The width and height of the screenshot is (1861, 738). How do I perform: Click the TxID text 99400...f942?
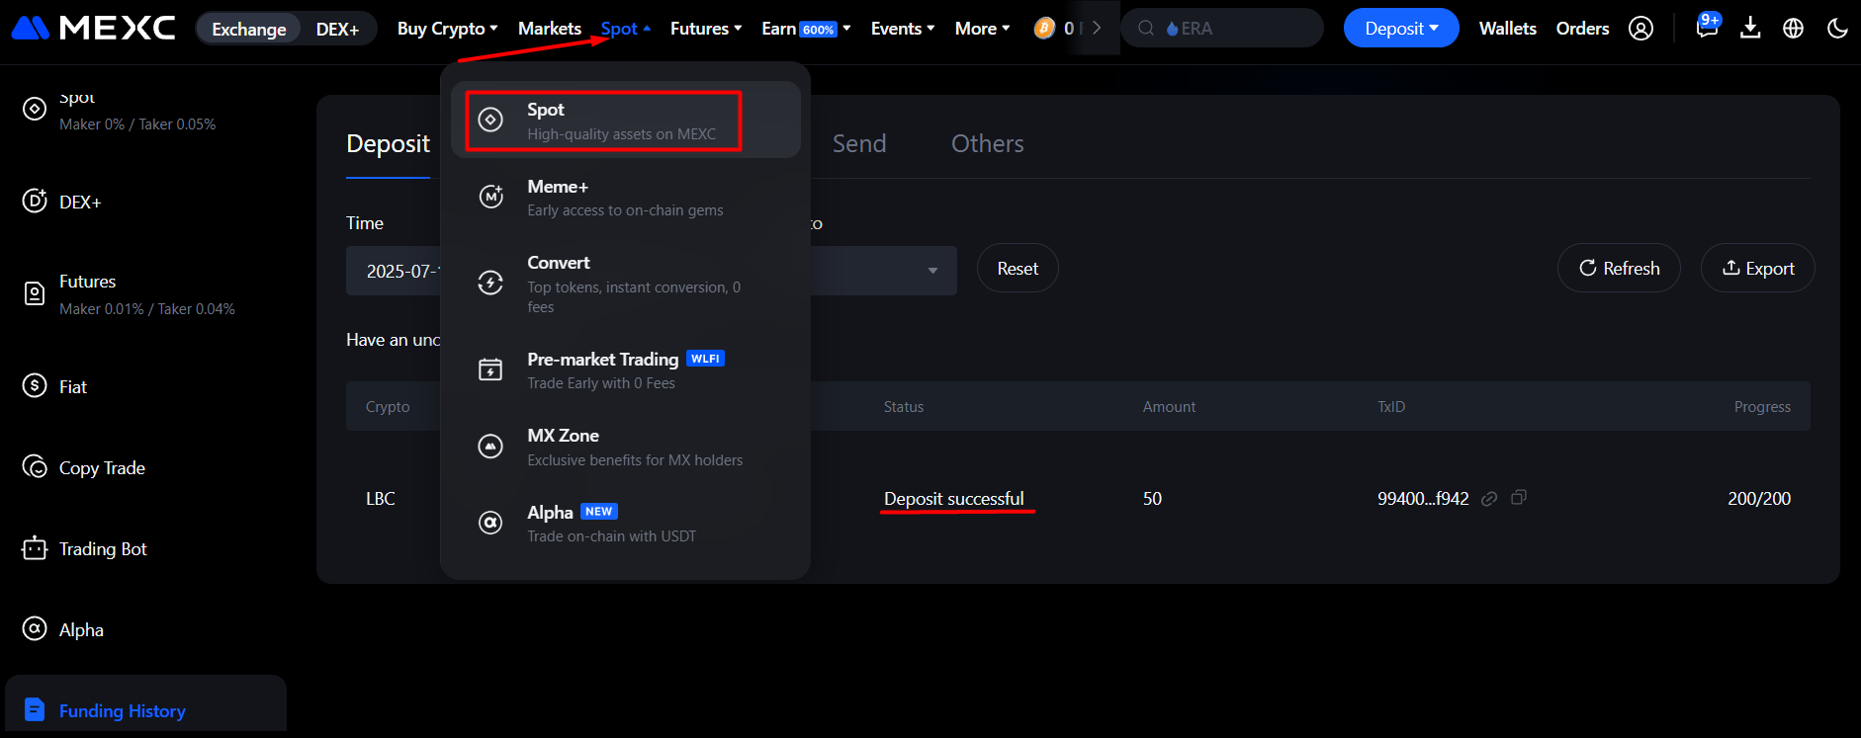coord(1423,499)
